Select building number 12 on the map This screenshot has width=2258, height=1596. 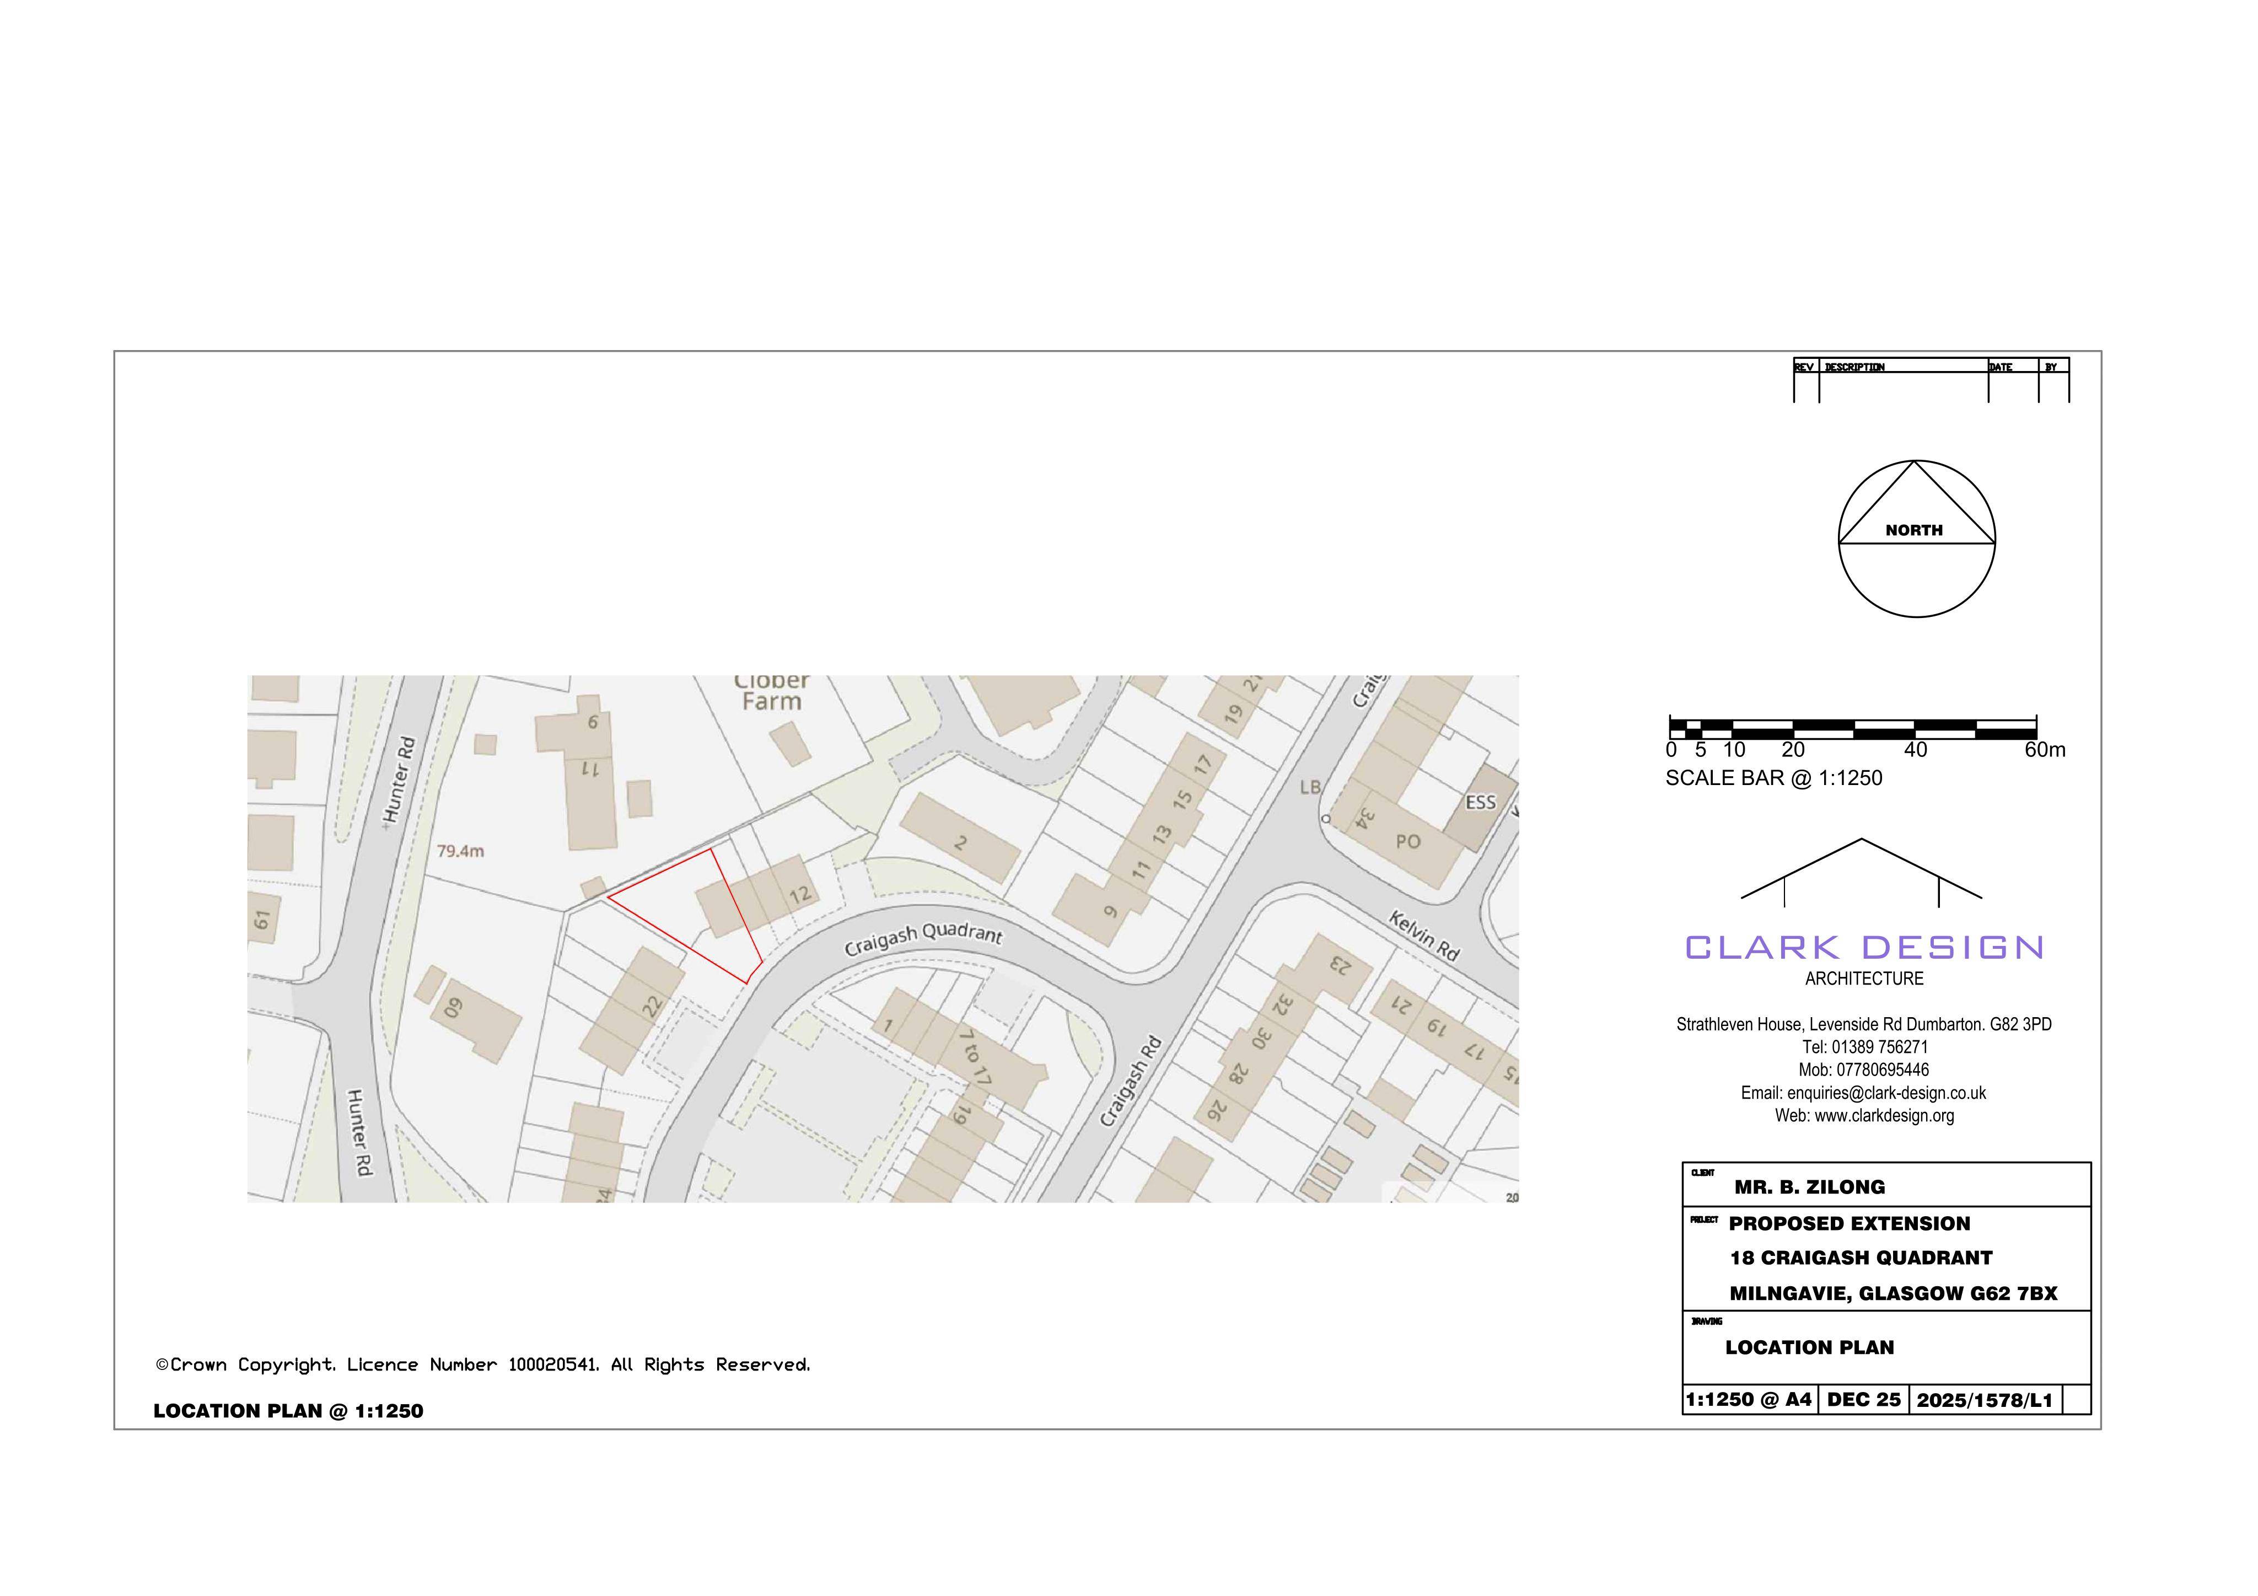pyautogui.click(x=799, y=894)
